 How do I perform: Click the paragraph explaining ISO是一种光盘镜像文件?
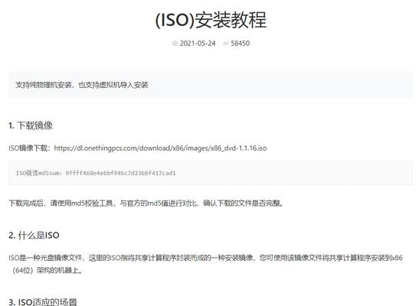pos(205,264)
